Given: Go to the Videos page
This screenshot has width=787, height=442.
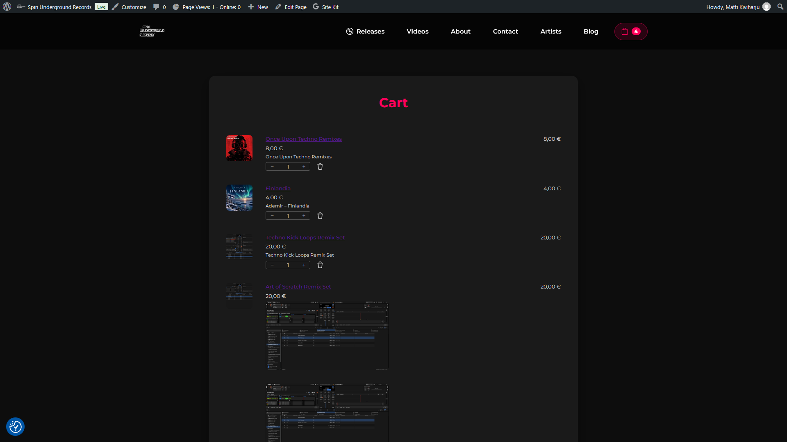Looking at the screenshot, I should point(417,32).
